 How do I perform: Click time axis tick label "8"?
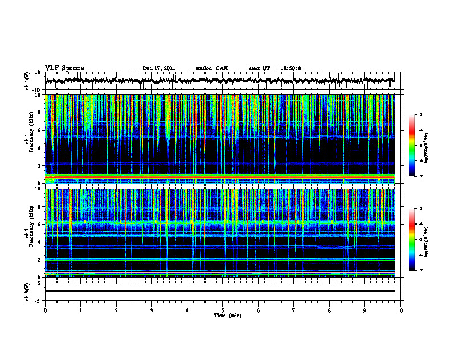pos(329,310)
